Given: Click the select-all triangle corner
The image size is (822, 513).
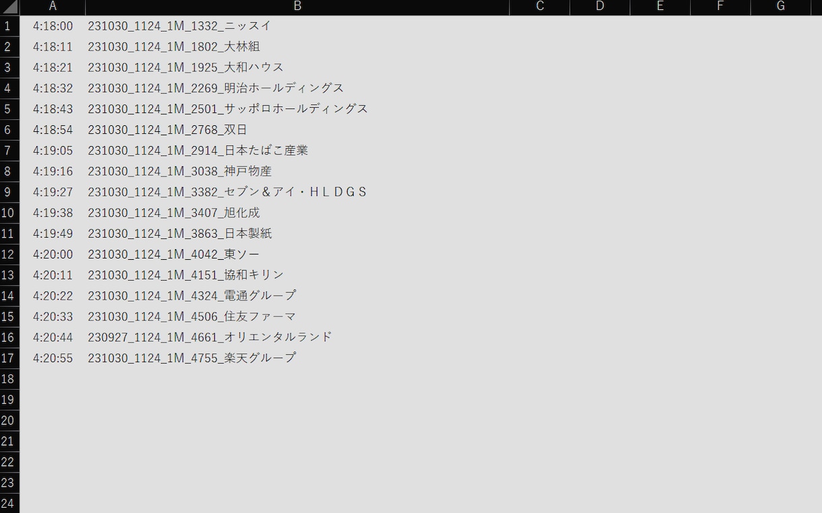Looking at the screenshot, I should (x=9, y=7).
